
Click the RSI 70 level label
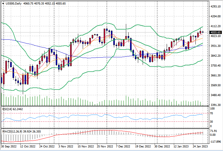click(x=212, y=113)
